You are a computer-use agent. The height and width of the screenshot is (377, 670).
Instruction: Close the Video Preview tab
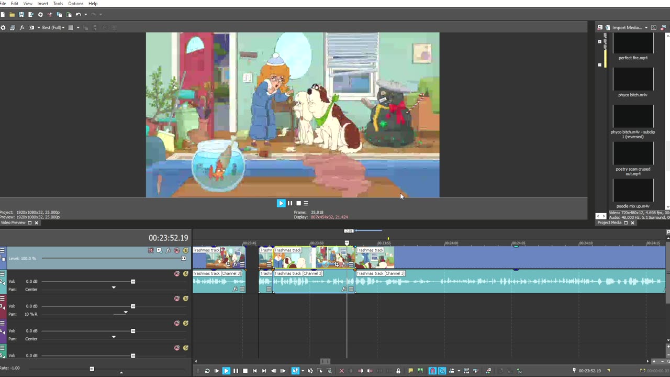[x=36, y=223]
